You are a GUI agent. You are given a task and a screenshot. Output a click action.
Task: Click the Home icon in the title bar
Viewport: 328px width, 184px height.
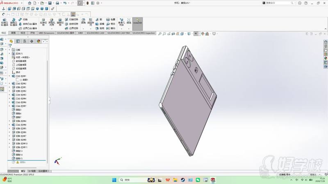tap(30, 3)
